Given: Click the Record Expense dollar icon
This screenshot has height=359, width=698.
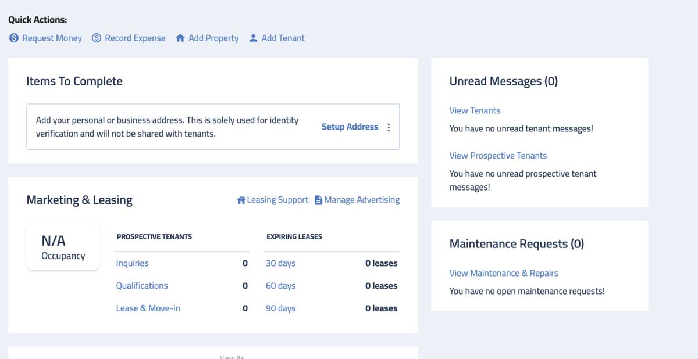Looking at the screenshot, I should tap(97, 38).
